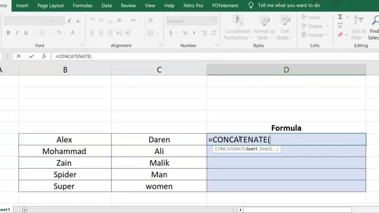Apply middle vertical alignment
The height and width of the screenshot is (213, 379).
pyautogui.click(x=101, y=20)
